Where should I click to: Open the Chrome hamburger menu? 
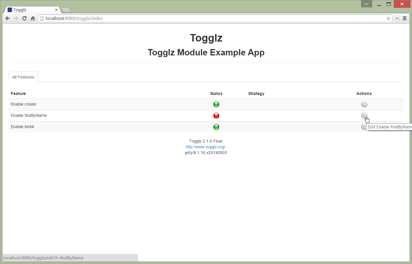pos(404,18)
